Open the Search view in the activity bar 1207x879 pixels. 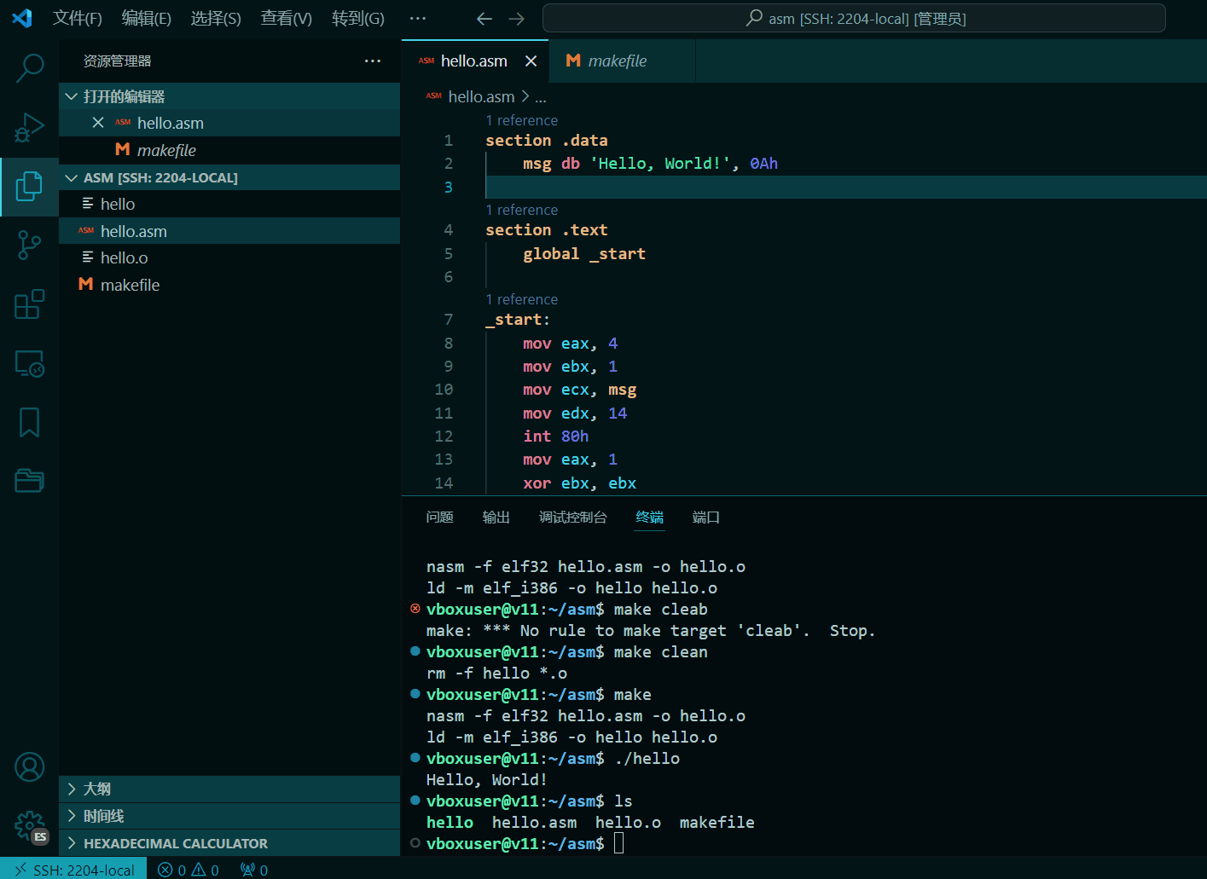point(29,67)
